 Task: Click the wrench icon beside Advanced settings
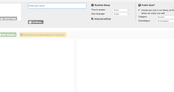pyautogui.click(x=92, y=19)
